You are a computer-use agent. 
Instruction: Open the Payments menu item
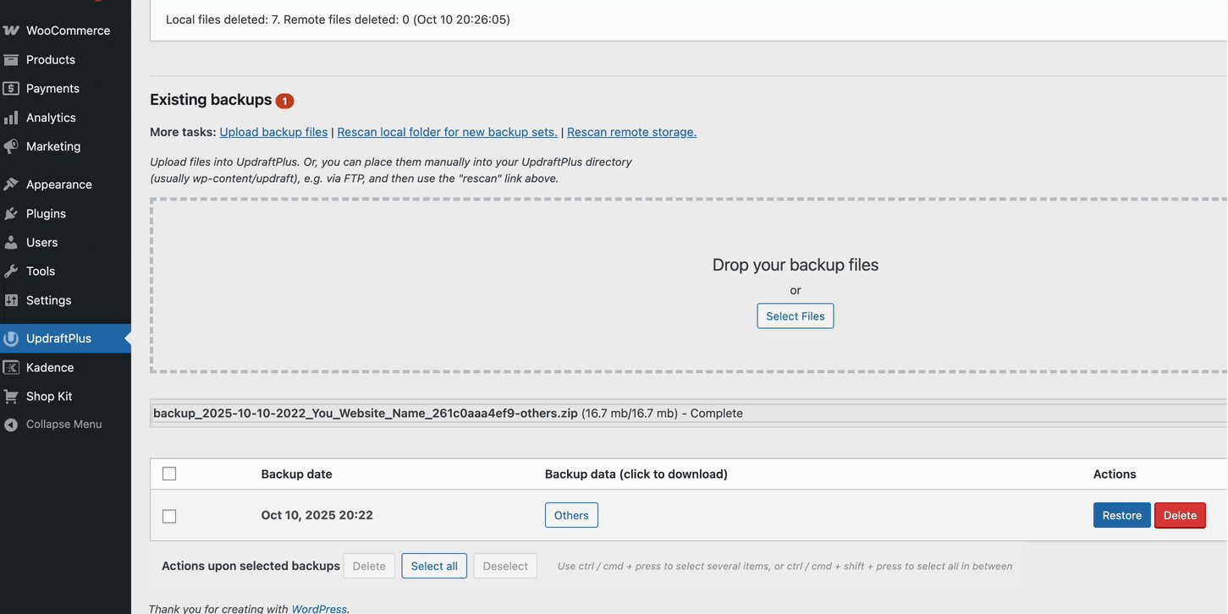pyautogui.click(x=52, y=88)
